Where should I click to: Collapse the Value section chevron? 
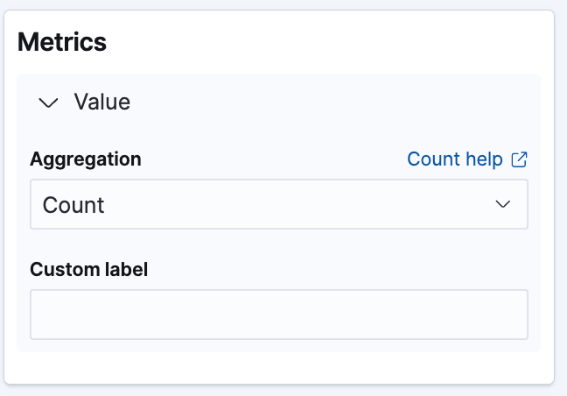[50, 103]
